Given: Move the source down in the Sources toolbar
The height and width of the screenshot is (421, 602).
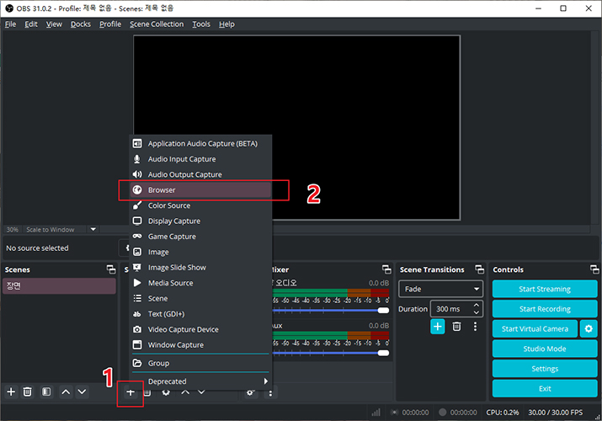Looking at the screenshot, I should [201, 392].
